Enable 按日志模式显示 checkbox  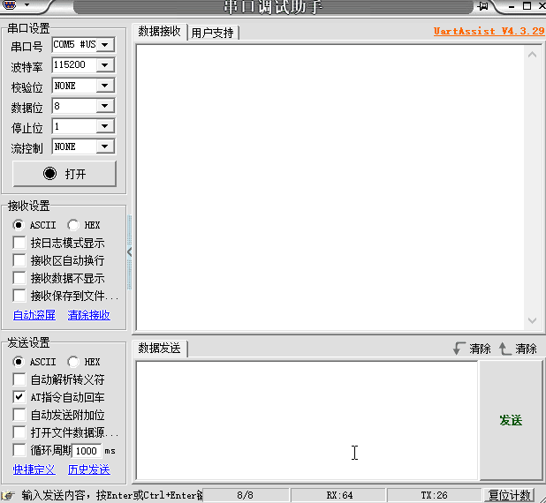point(19,243)
